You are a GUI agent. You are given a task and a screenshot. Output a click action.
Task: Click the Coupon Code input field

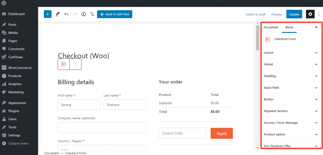tap(182, 133)
